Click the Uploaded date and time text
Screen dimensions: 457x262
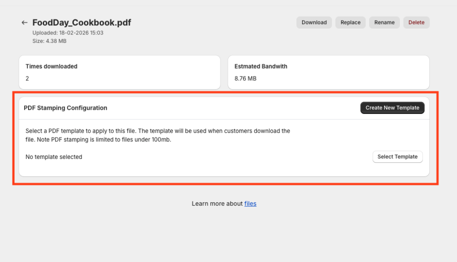68,33
